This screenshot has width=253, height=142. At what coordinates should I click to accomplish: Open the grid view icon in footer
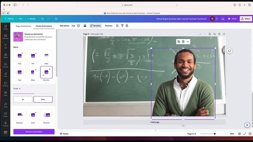coord(240,134)
